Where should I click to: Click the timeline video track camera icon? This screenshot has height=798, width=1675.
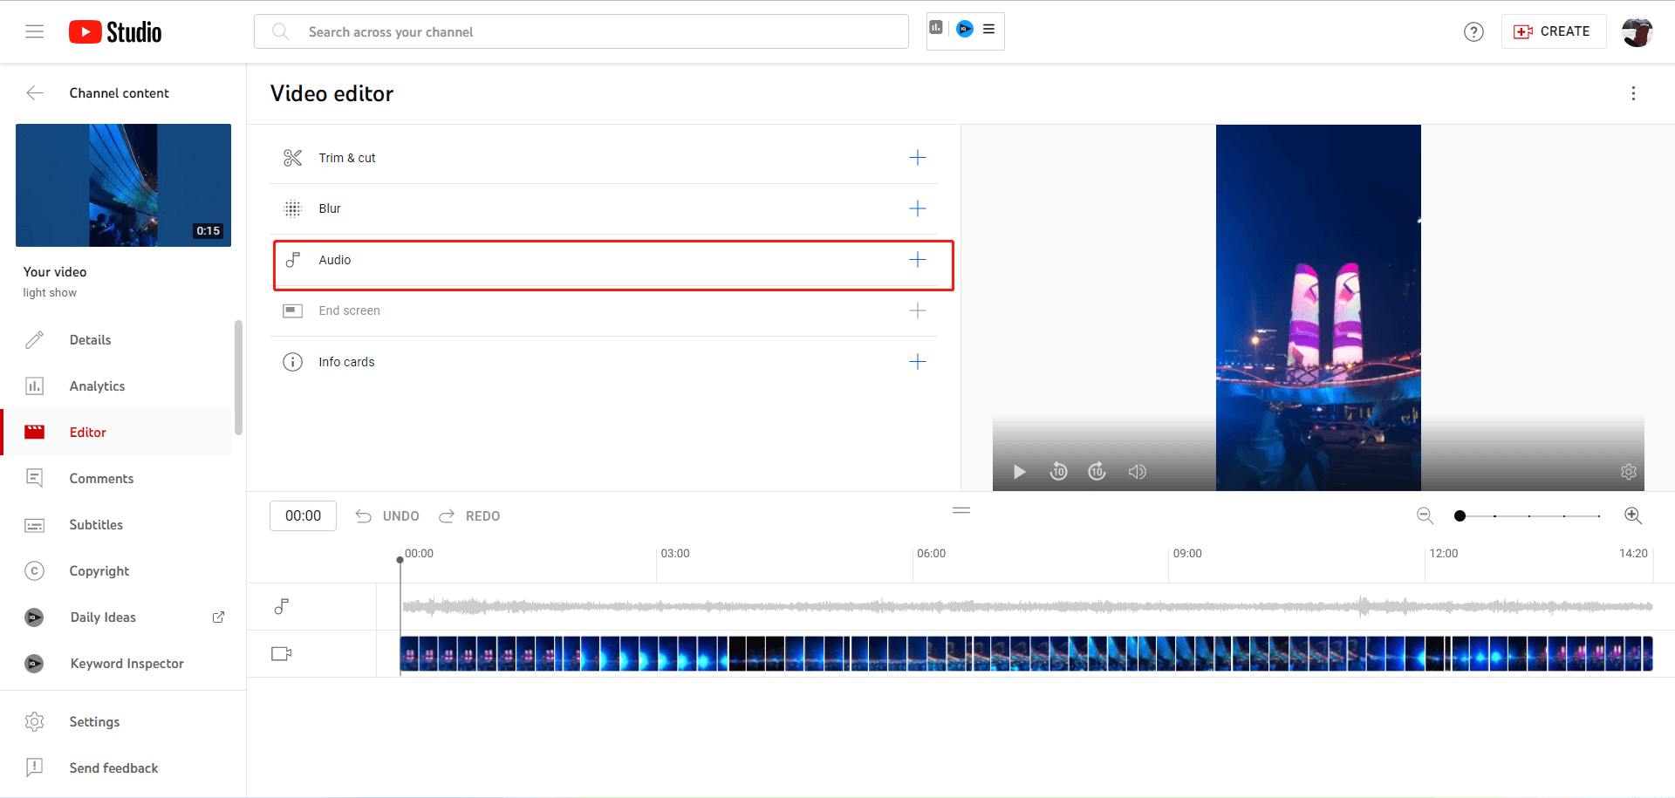281,653
